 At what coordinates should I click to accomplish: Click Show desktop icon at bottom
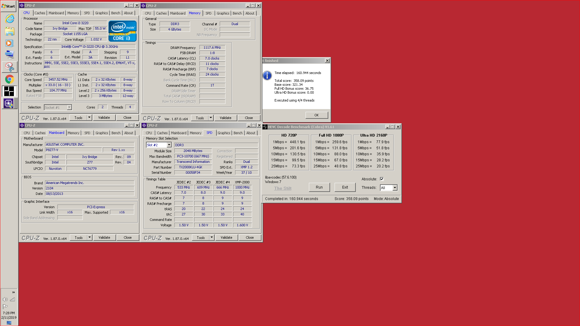tap(9, 323)
